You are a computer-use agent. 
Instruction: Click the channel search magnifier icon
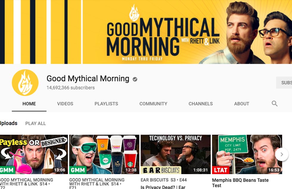coord(274,104)
